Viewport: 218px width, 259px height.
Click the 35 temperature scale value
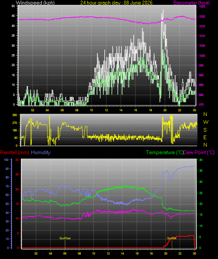click(x=201, y=171)
